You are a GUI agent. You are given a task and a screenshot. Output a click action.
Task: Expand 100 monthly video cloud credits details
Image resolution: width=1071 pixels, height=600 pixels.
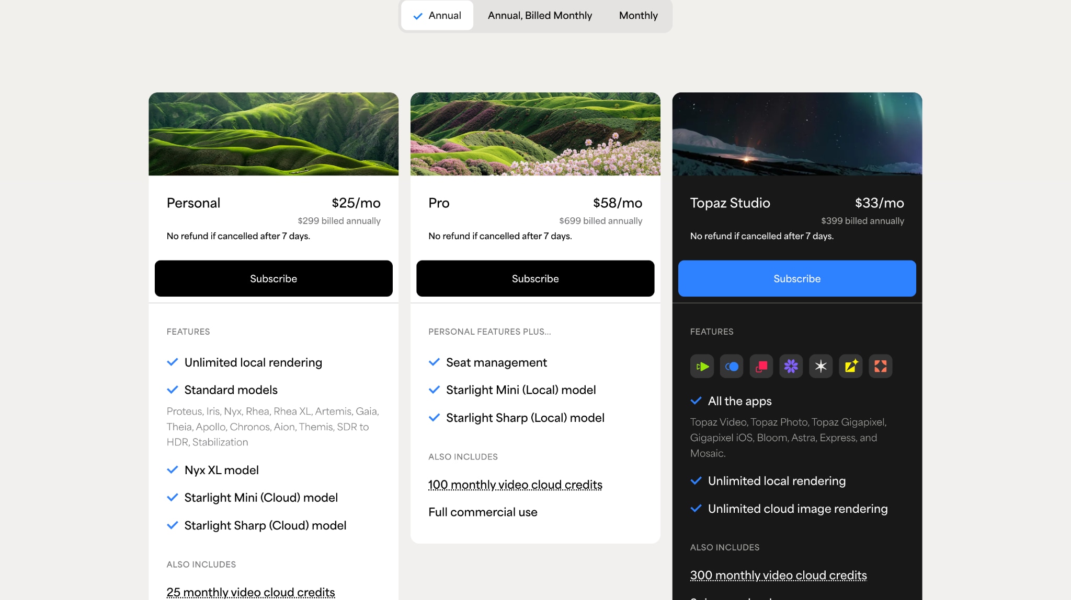[x=515, y=485]
